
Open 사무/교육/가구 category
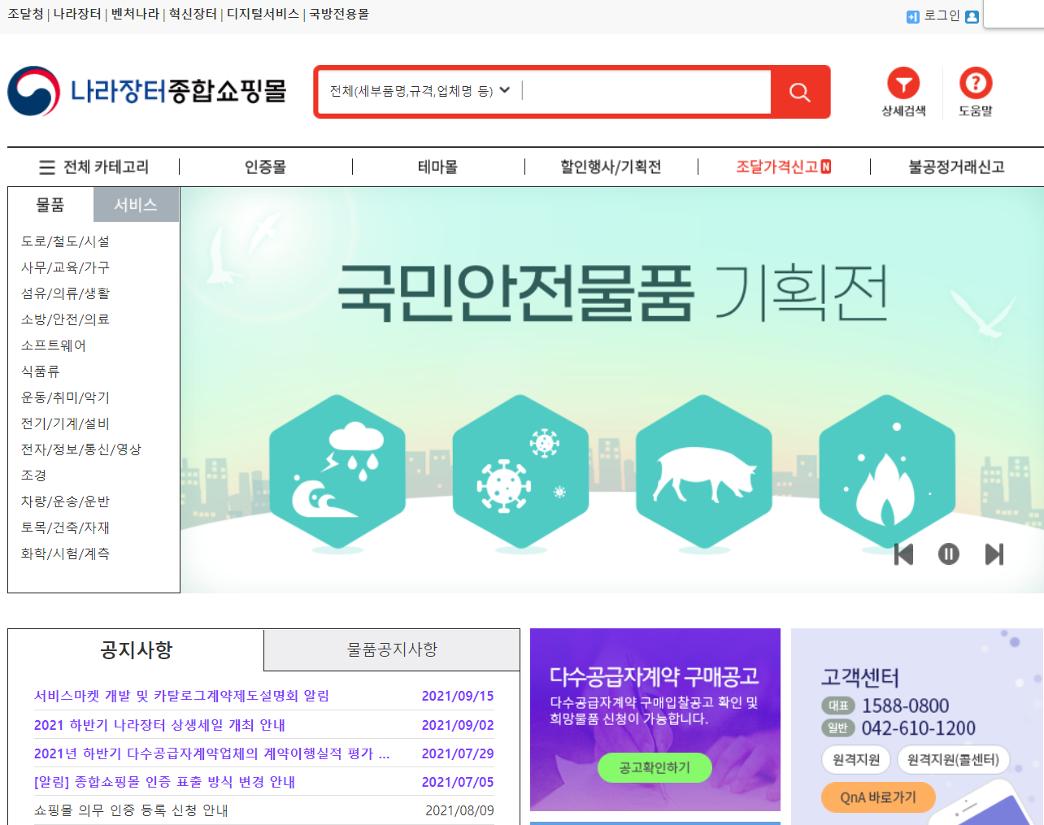click(x=65, y=267)
